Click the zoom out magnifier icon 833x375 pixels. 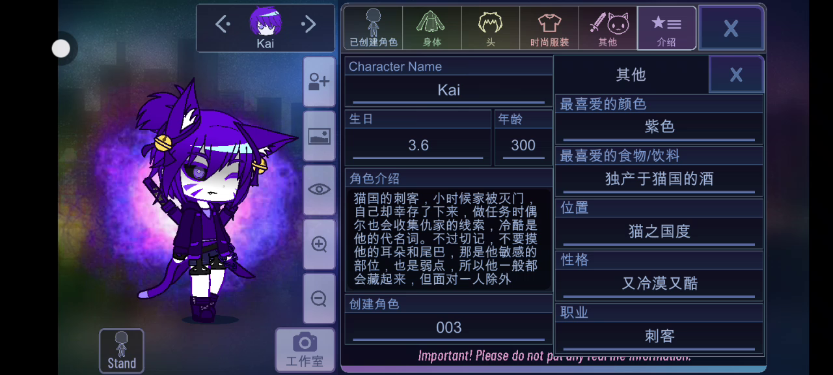click(x=319, y=298)
